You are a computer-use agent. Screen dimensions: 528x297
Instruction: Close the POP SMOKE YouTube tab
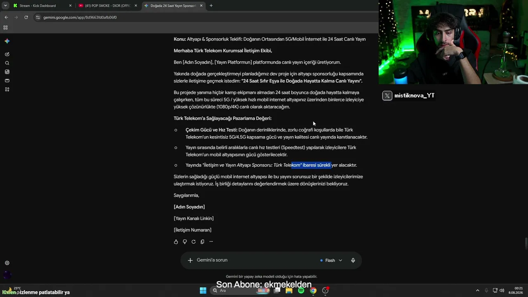(136, 6)
